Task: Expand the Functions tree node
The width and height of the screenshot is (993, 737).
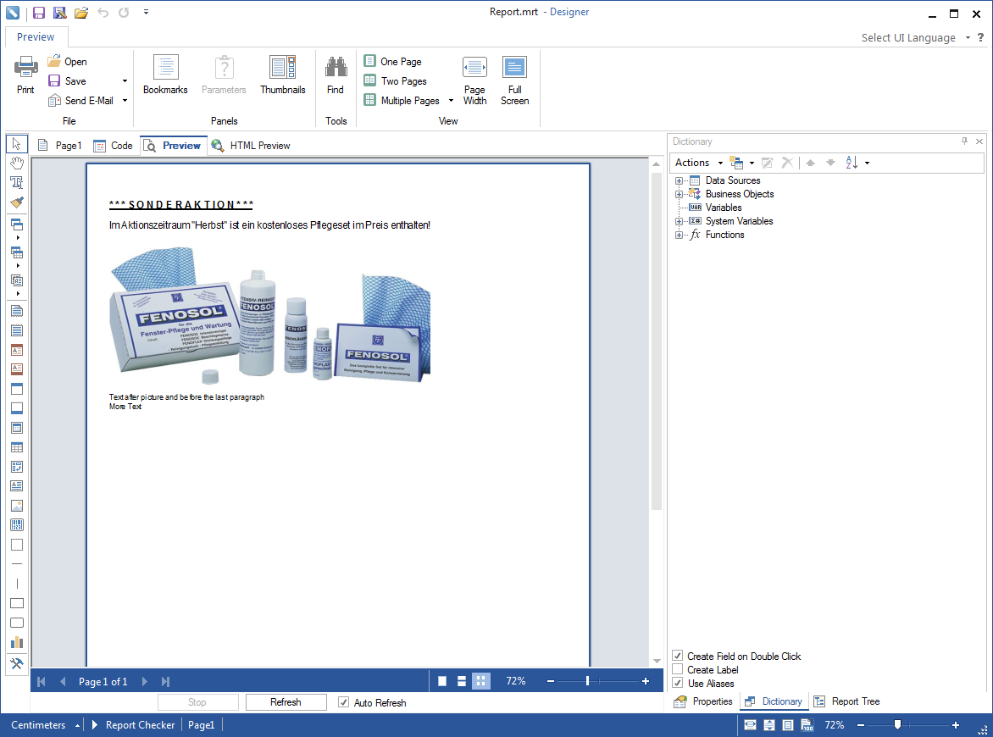Action: click(679, 235)
